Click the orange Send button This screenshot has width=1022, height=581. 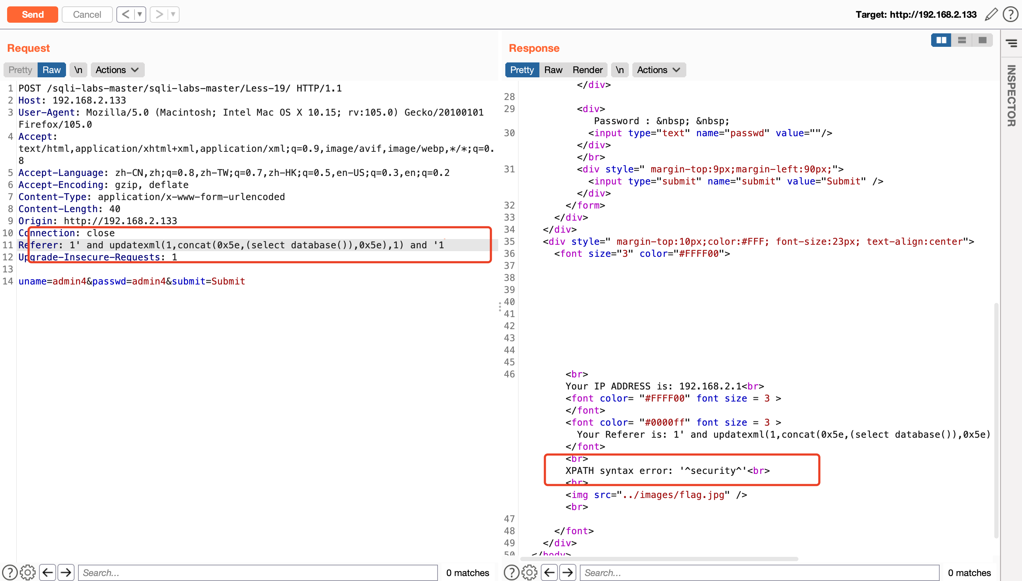click(32, 14)
